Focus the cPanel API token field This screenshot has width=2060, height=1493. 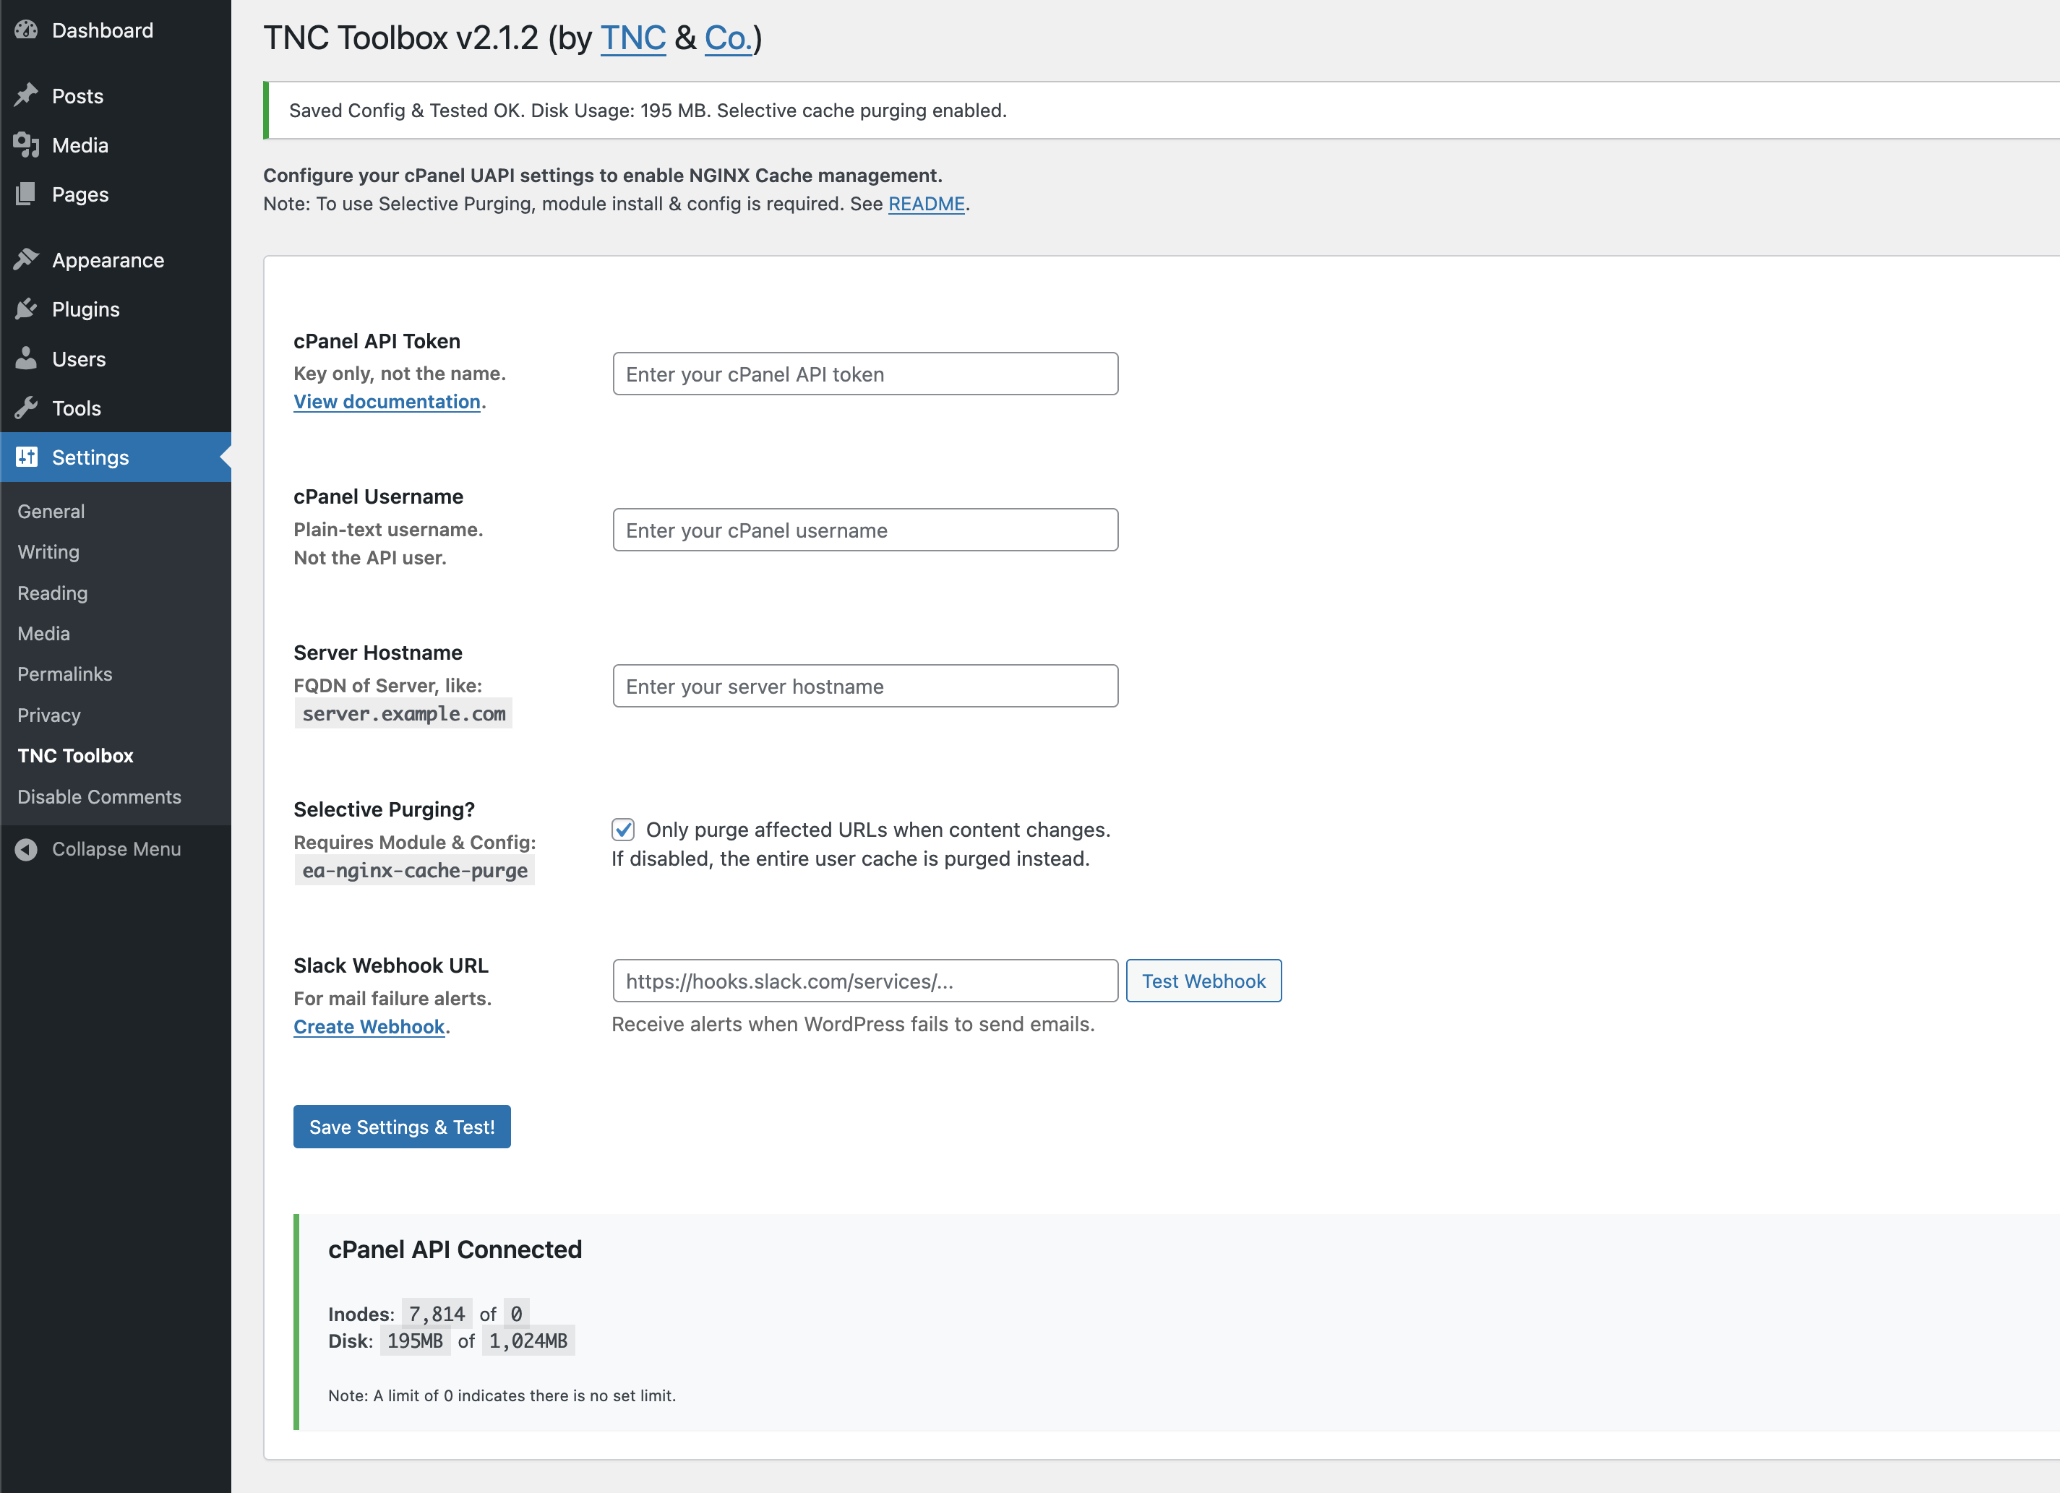pyautogui.click(x=866, y=373)
